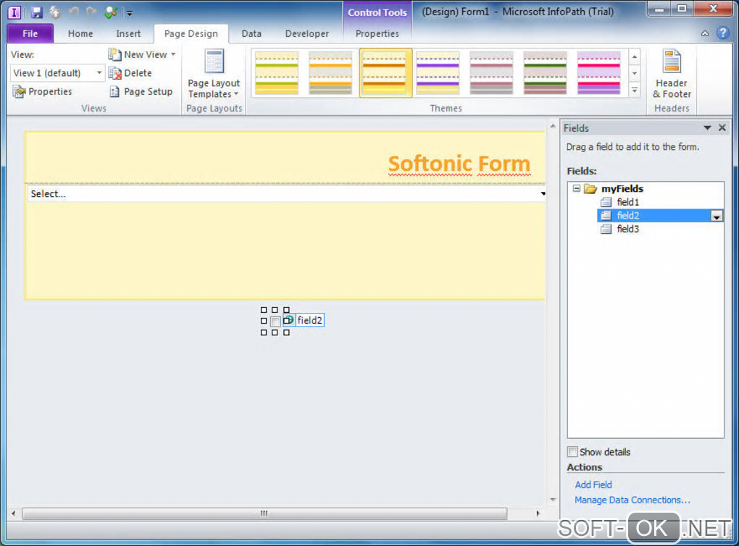Click the Softonic Form title text
Viewport: 739px width, 546px height.
point(459,164)
